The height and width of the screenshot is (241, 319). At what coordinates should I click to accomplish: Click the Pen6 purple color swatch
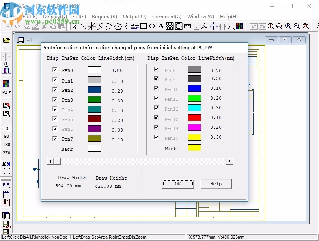[94, 129]
